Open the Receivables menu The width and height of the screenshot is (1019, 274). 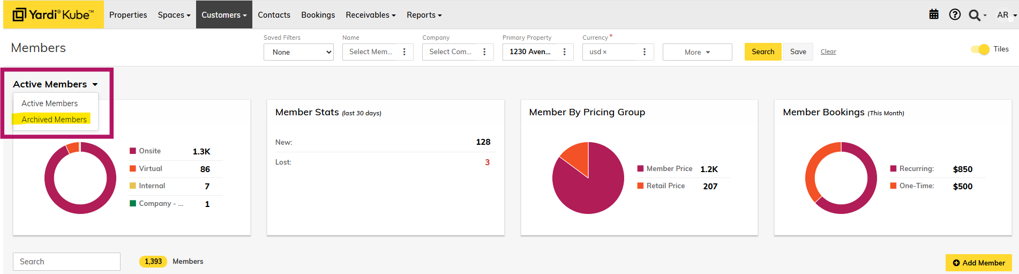coord(370,15)
